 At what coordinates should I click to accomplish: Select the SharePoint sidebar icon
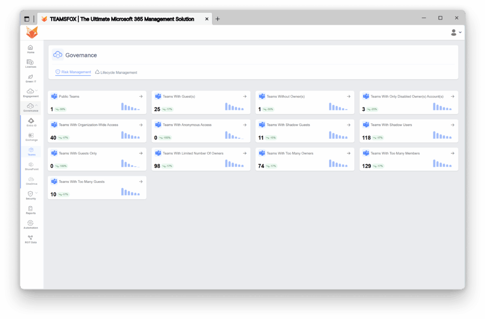pyautogui.click(x=30, y=166)
